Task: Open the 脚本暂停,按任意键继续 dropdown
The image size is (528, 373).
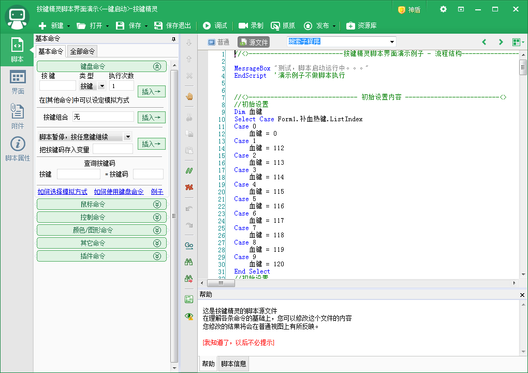Action: click(x=128, y=137)
